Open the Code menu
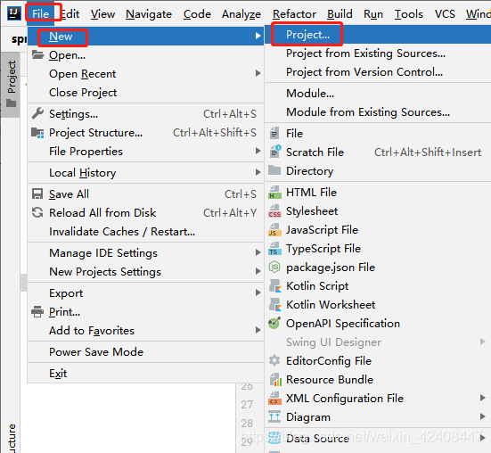The width and height of the screenshot is (491, 453). point(197,14)
